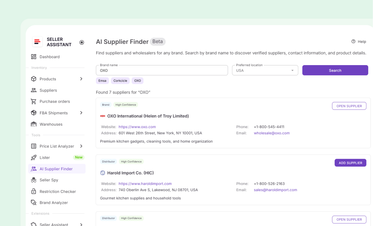Viewport: 373px width, 226px height.
Task: Click the Warehouses icon
Action: point(34,124)
